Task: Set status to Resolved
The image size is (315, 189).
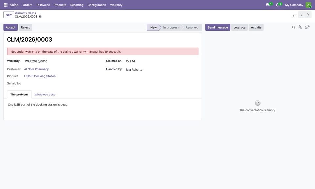Action: pos(192,27)
